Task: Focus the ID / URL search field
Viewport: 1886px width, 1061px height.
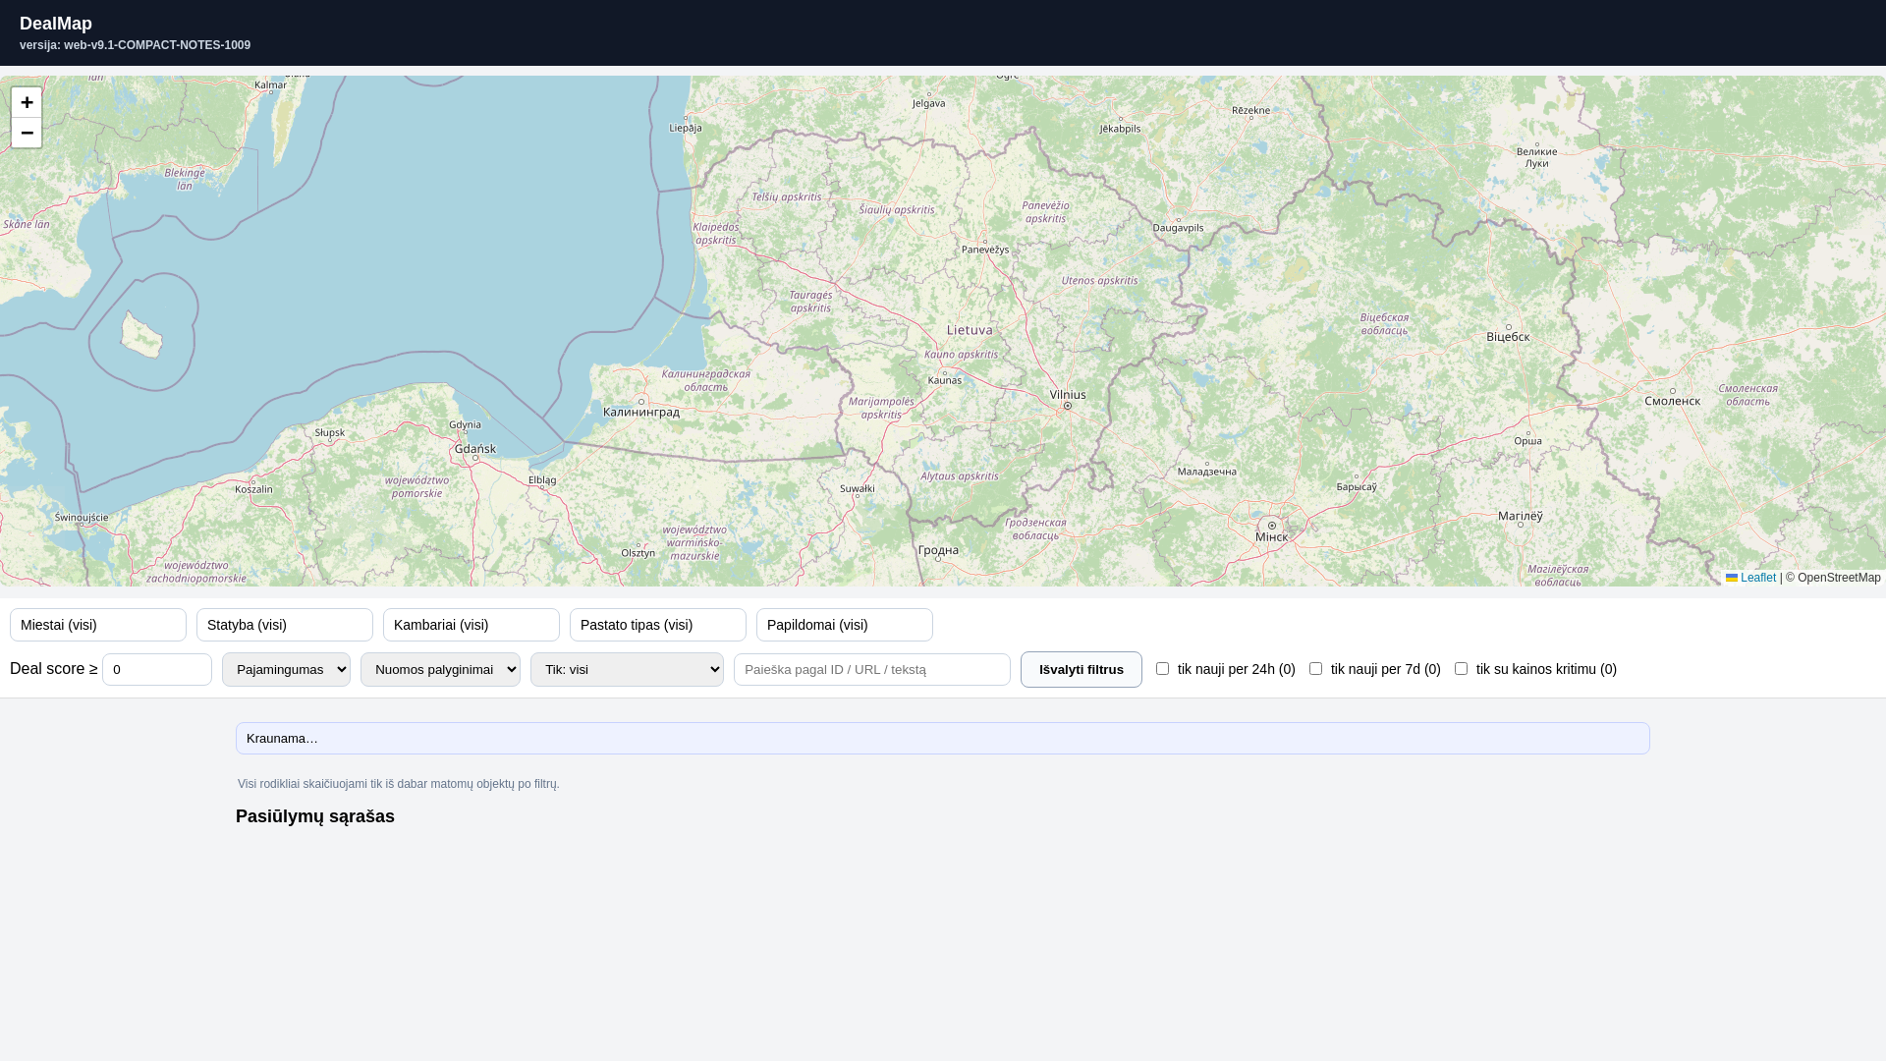Action: tap(871, 670)
